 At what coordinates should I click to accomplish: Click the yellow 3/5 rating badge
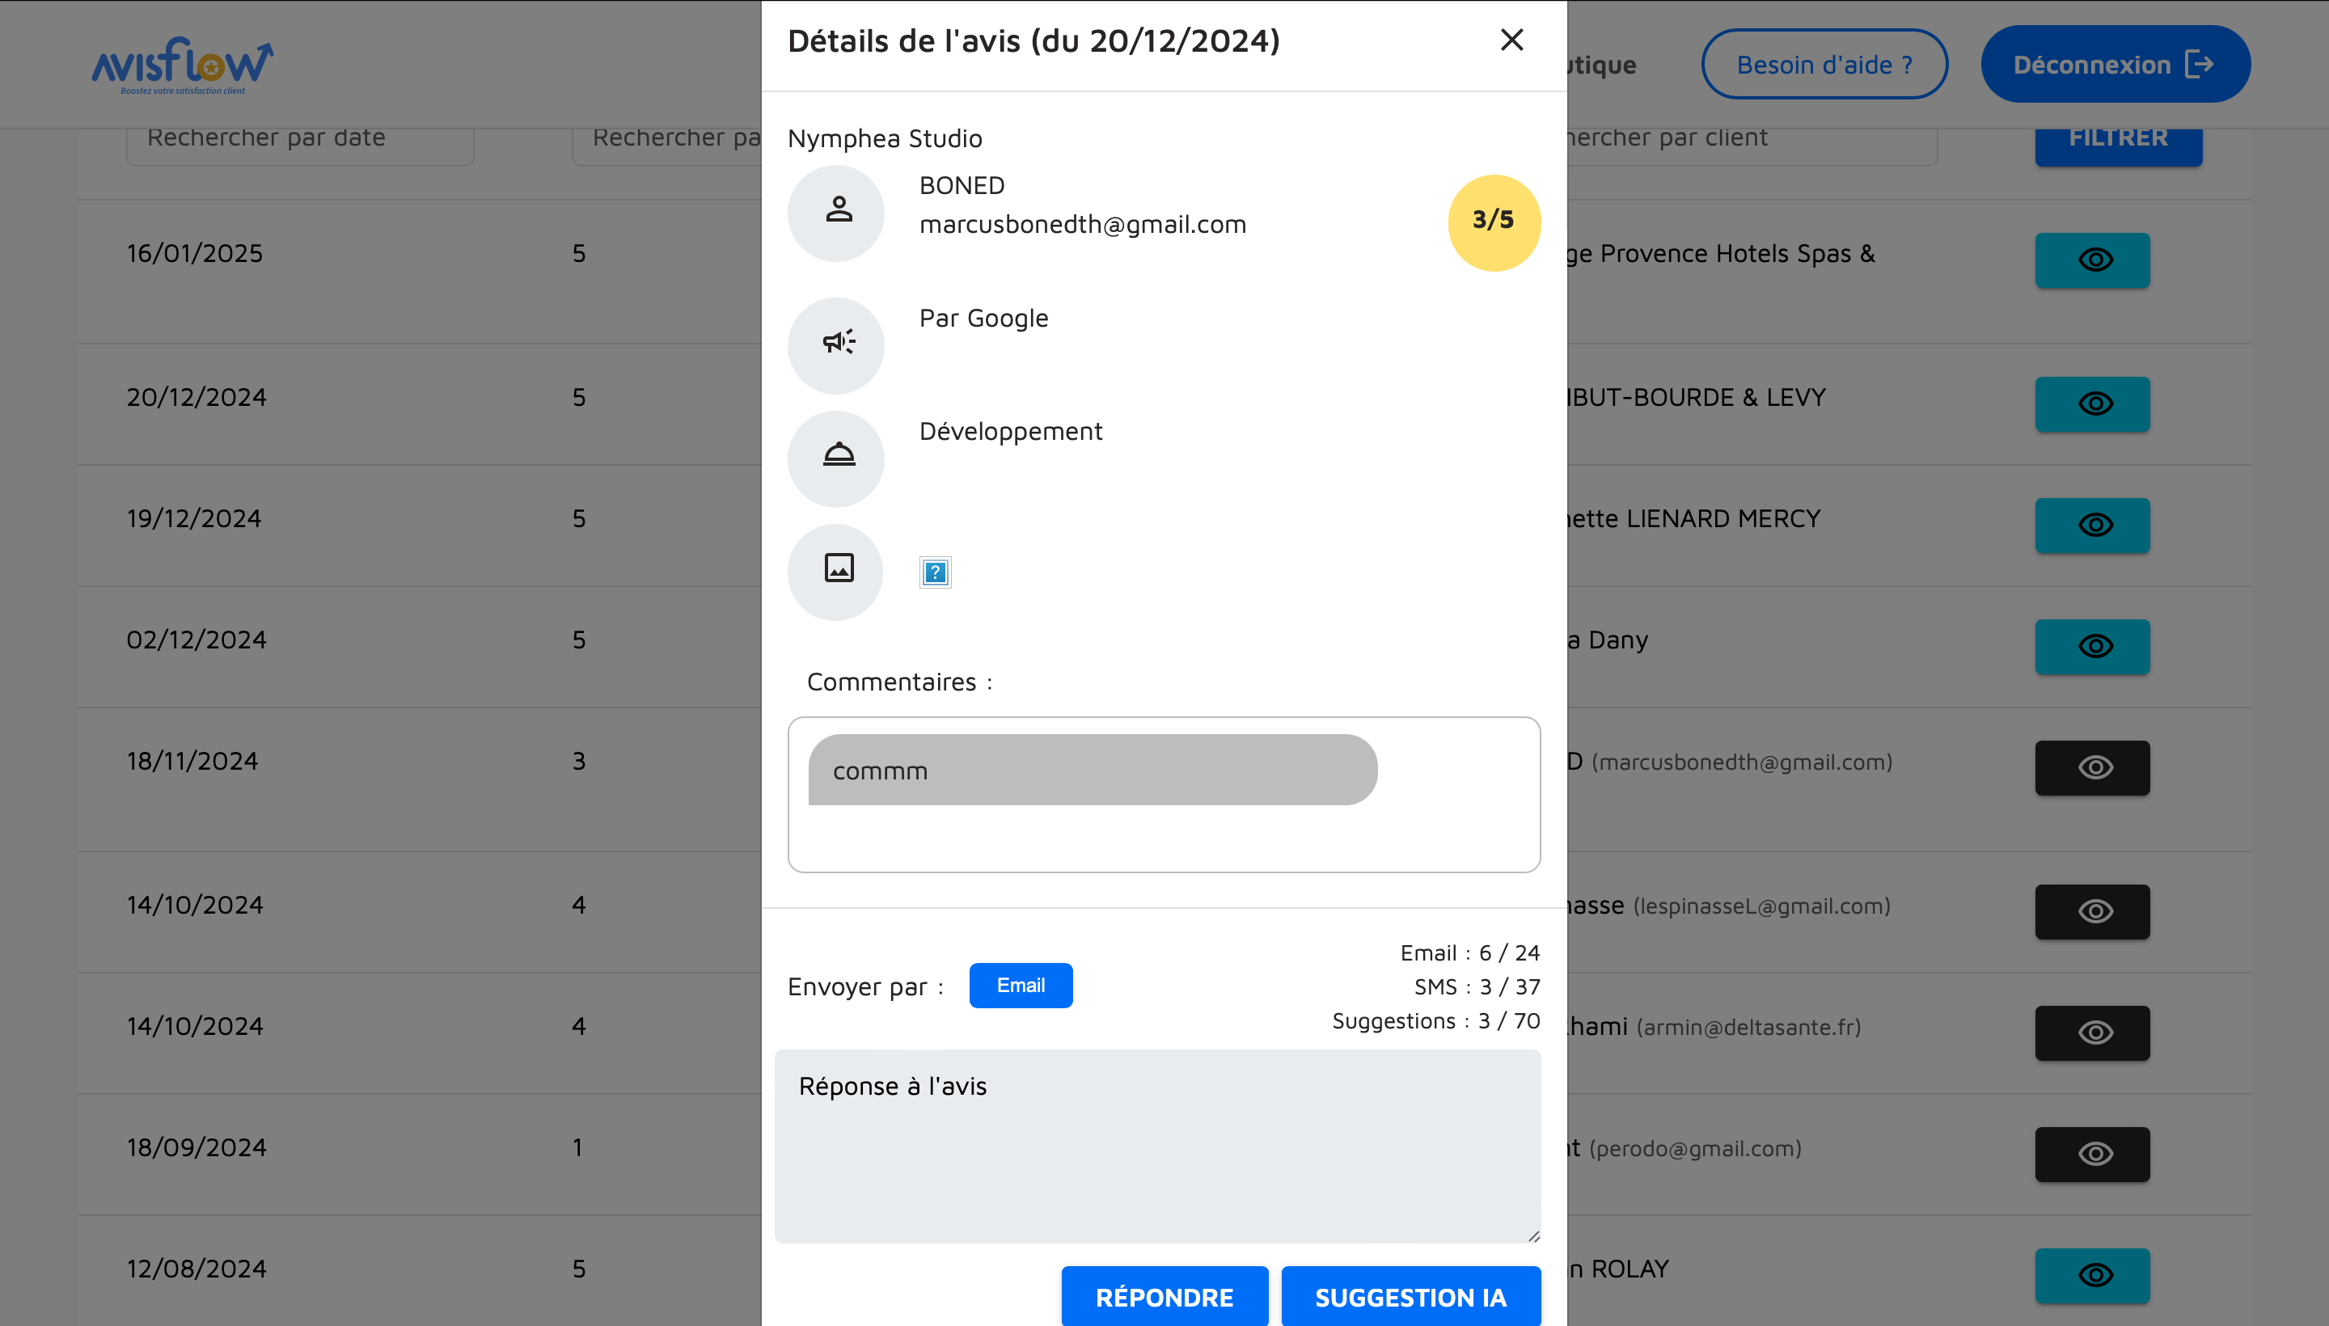point(1493,222)
